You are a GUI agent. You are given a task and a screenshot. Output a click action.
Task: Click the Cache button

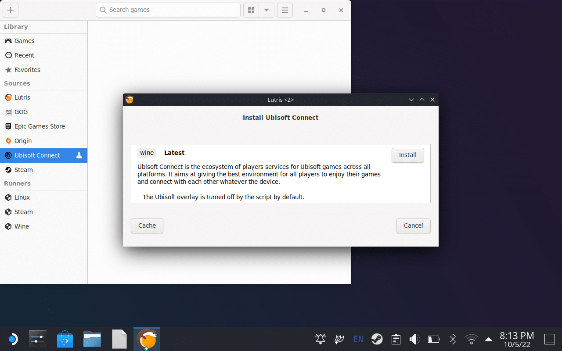coord(147,226)
